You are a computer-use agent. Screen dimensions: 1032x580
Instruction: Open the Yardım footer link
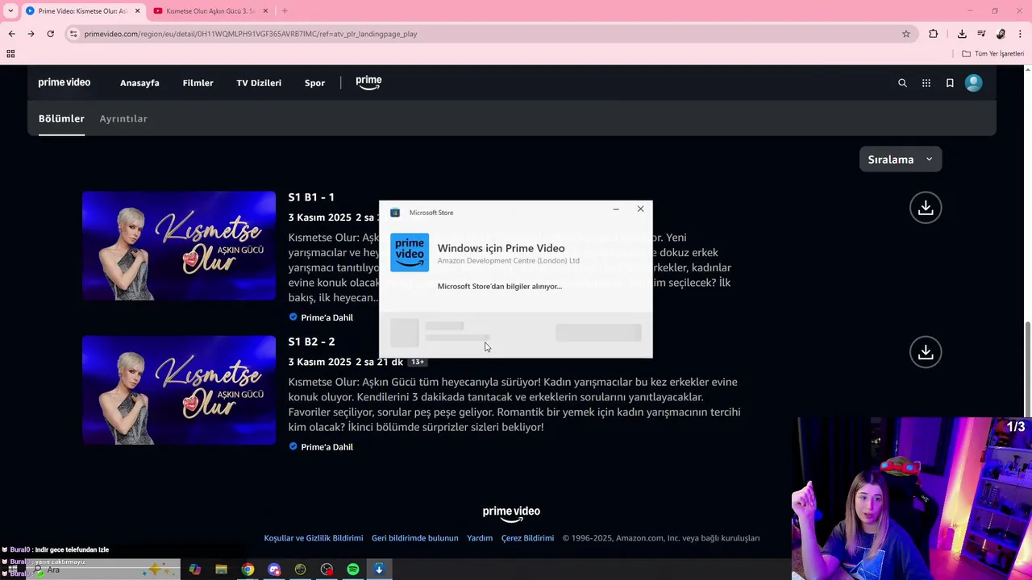pyautogui.click(x=480, y=538)
